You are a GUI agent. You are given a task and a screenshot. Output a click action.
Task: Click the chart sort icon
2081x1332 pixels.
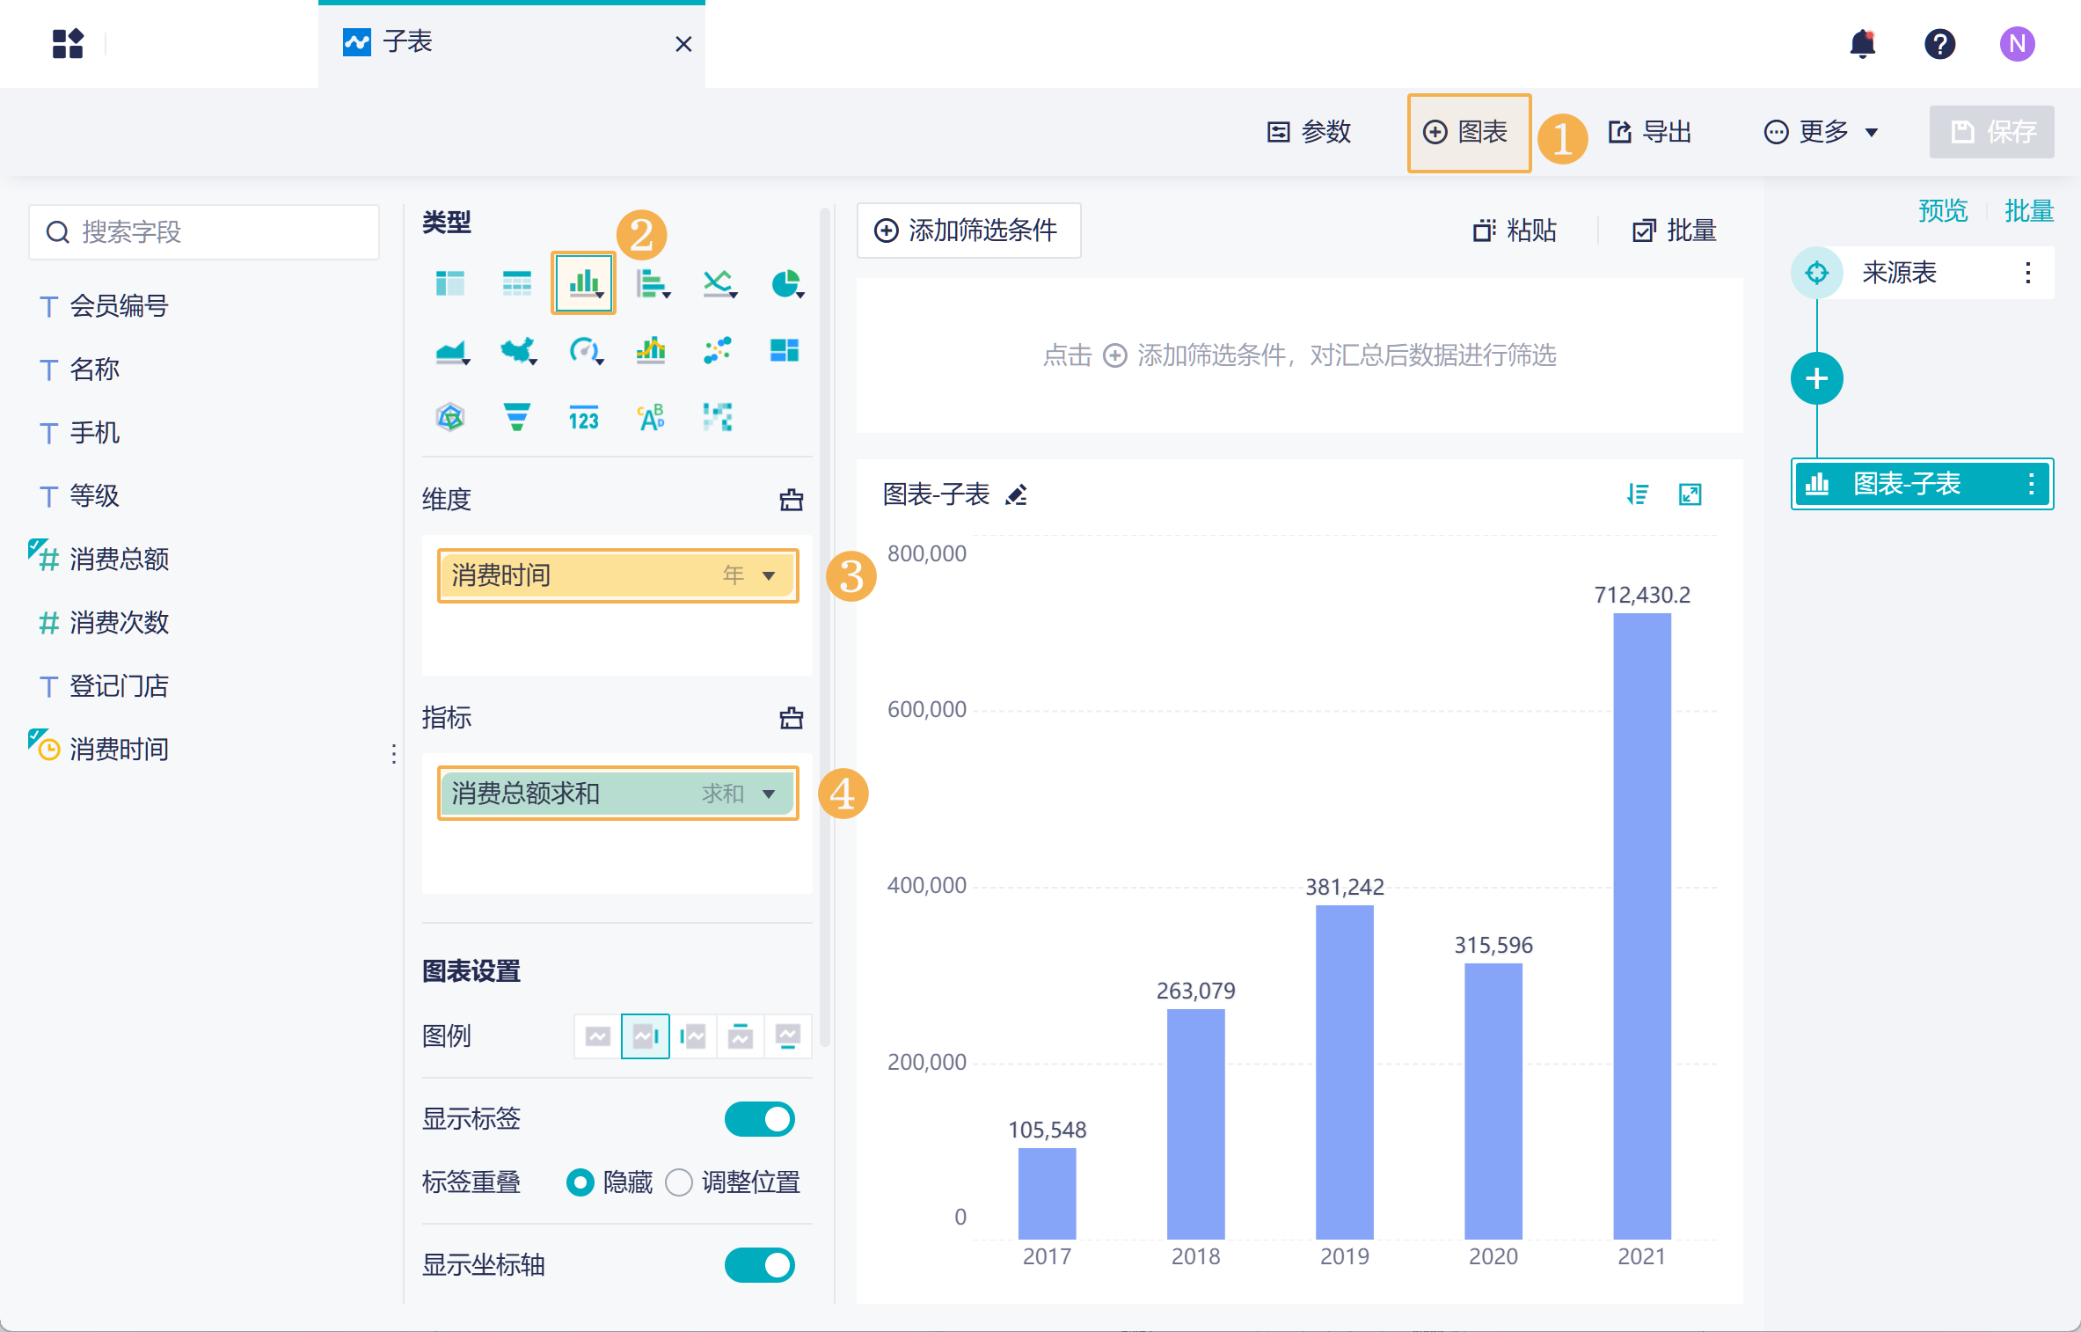[1637, 494]
